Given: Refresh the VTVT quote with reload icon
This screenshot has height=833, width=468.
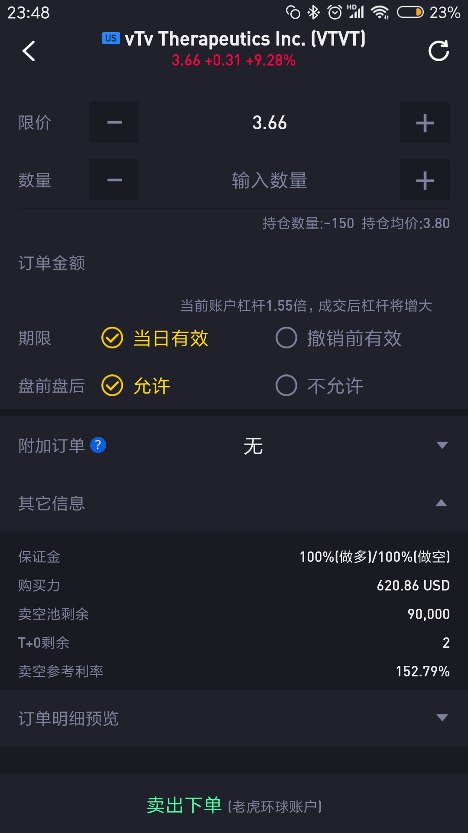Looking at the screenshot, I should coord(439,51).
